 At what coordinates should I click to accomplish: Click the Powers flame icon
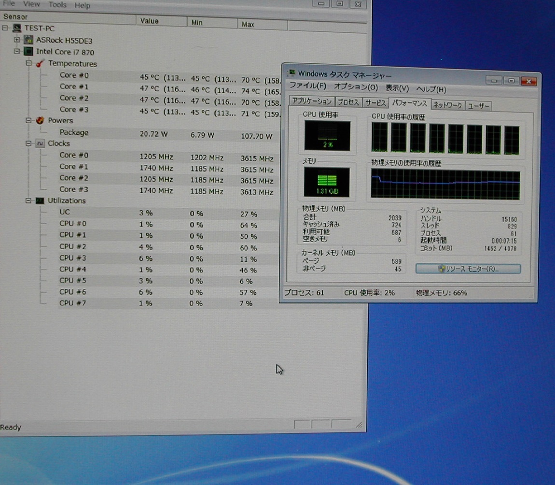point(40,120)
